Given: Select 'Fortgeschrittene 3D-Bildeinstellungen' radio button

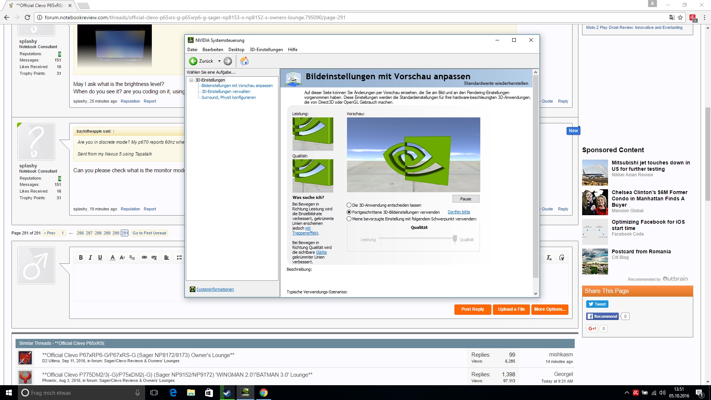Looking at the screenshot, I should 349,212.
